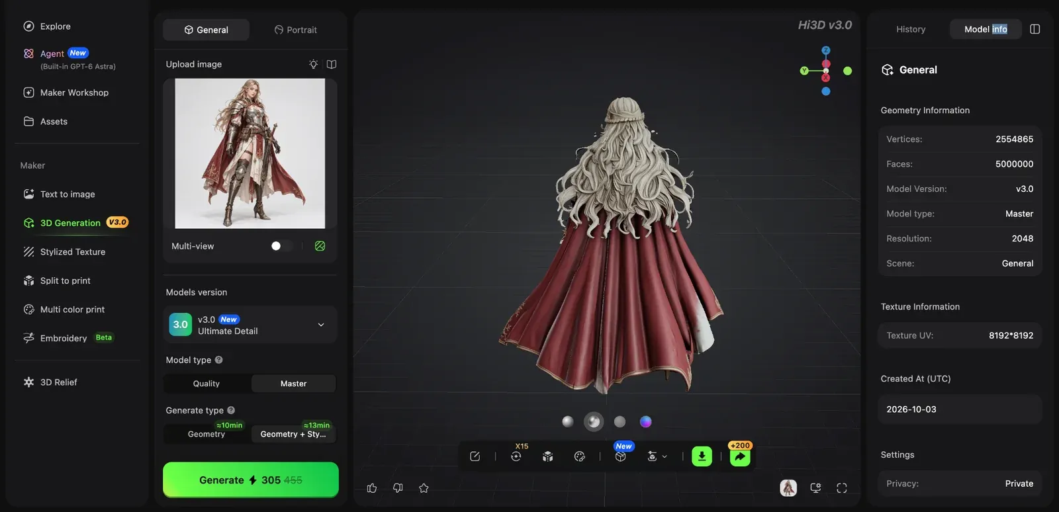Open 3D Relief in sidebar
Screen dimensions: 1059x512
click(59, 382)
